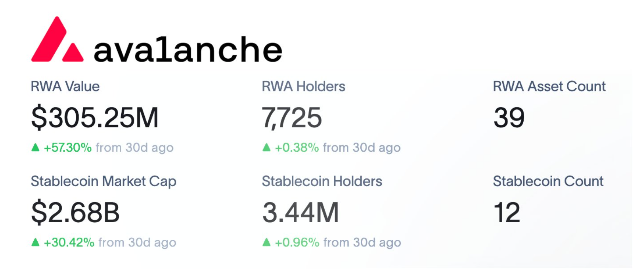Viewport: 643px width, 273px height.
Task: Select the RWA Holders label
Action: coord(303,86)
